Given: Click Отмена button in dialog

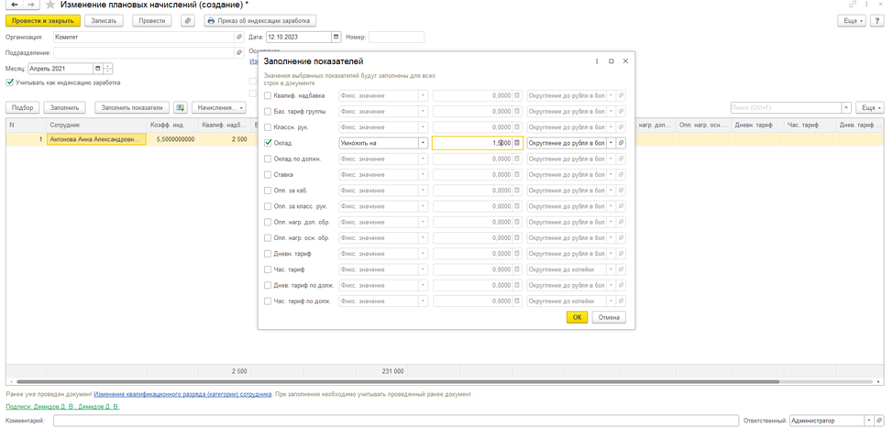Looking at the screenshot, I should pyautogui.click(x=609, y=318).
